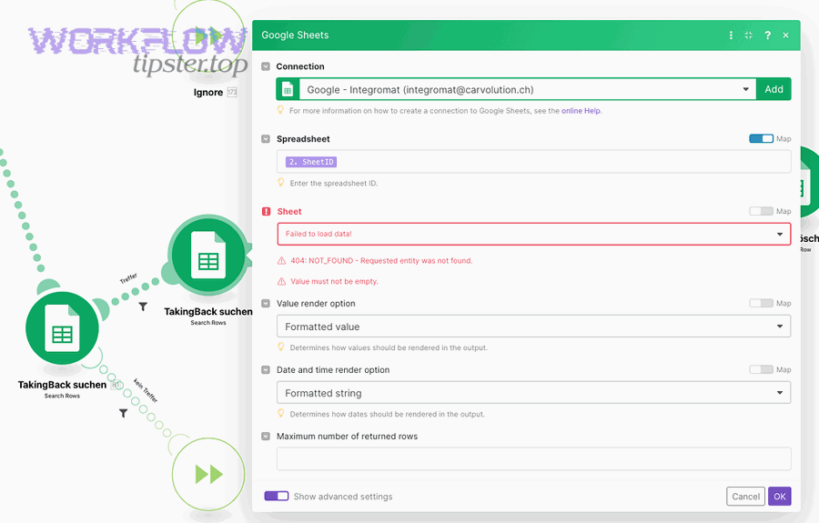Image resolution: width=819 pixels, height=523 pixels.
Task: Enable Map toggle for Date and time render
Action: click(x=761, y=369)
